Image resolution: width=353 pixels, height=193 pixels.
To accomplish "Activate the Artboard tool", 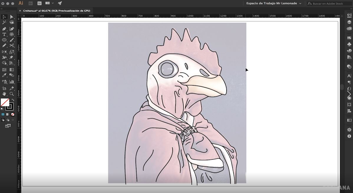I will tap(4, 88).
